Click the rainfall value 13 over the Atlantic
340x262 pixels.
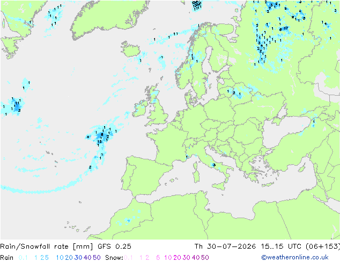pyautogui.click(x=99, y=142)
